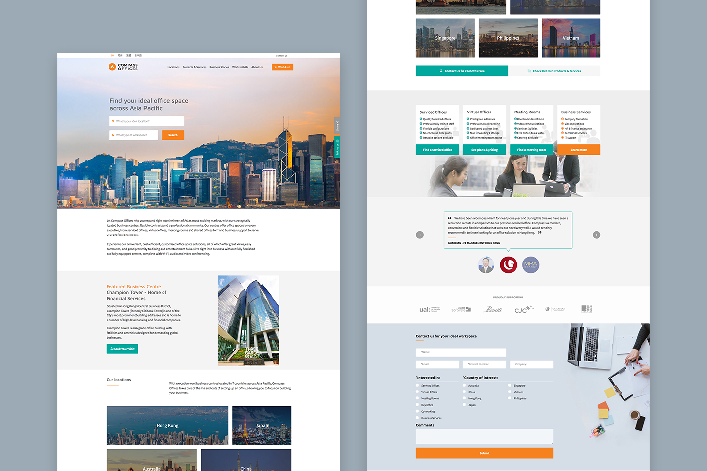Open the Locations nav menu
707x471 pixels.
pos(173,67)
